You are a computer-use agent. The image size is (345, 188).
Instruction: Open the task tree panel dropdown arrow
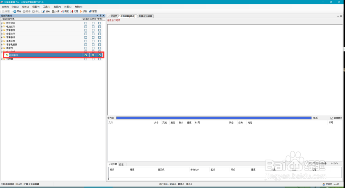click(97, 16)
